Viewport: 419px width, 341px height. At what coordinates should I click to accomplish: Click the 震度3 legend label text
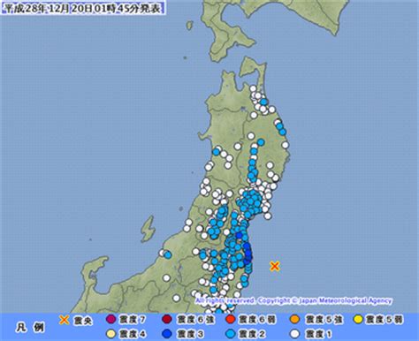coord(190,334)
